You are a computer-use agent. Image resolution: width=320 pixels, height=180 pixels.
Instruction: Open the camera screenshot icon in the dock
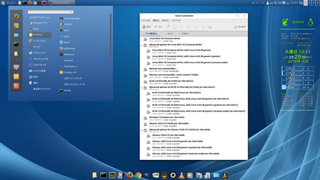point(199,175)
